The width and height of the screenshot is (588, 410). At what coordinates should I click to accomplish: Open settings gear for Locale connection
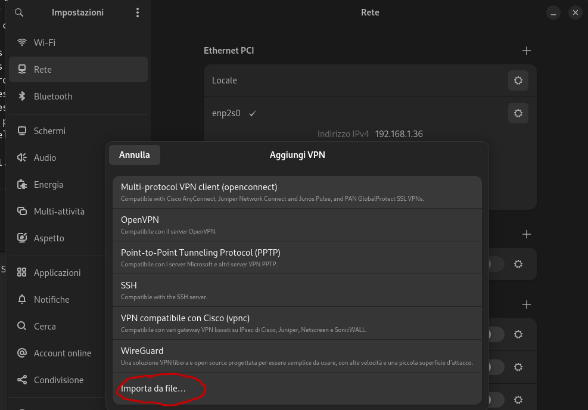pos(518,80)
